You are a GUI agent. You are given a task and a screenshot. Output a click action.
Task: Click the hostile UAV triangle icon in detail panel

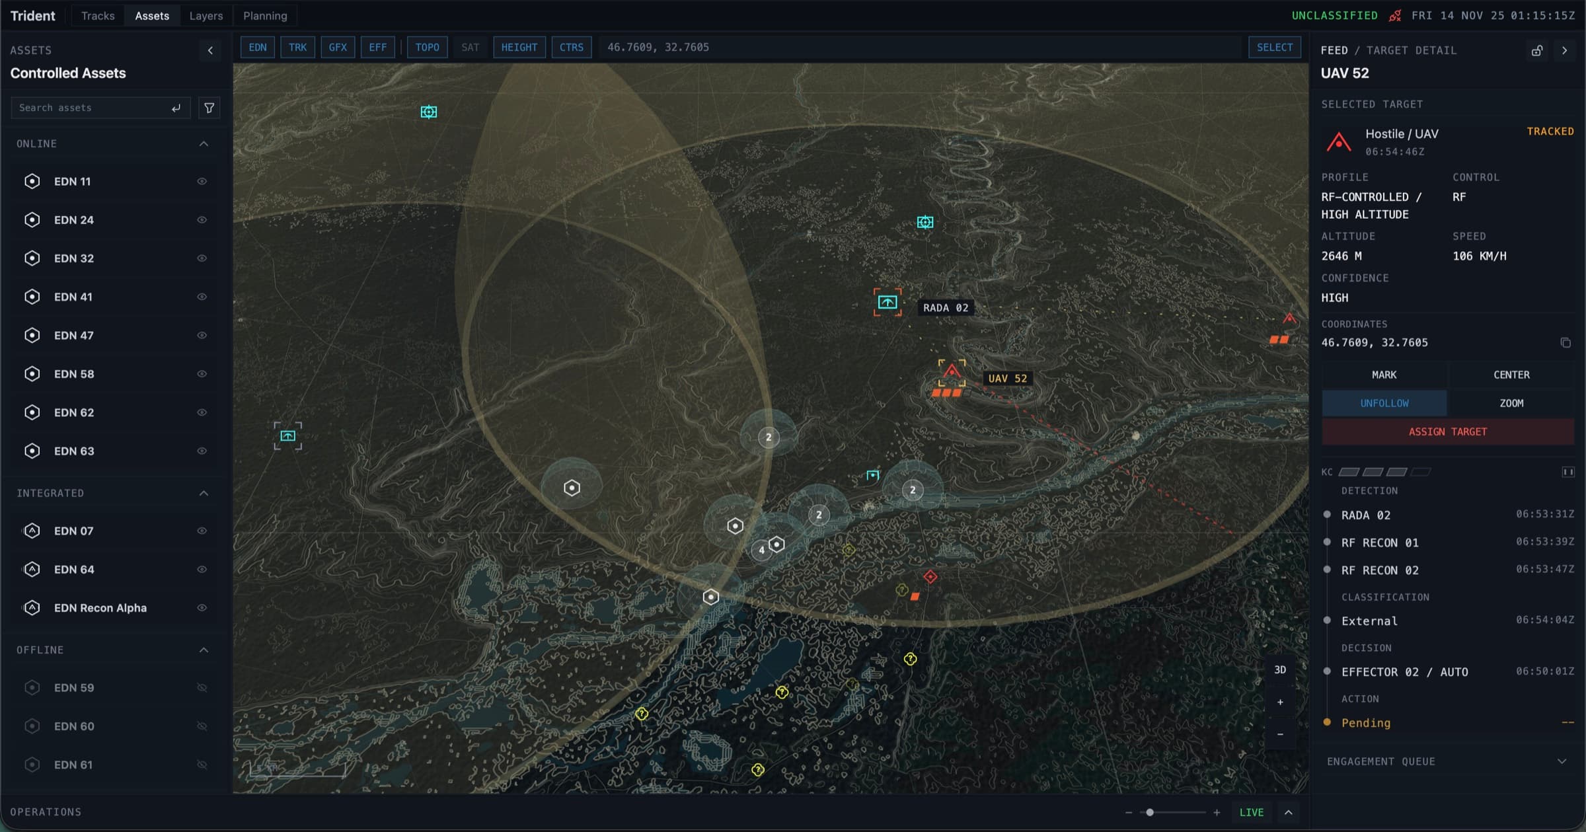(1339, 142)
